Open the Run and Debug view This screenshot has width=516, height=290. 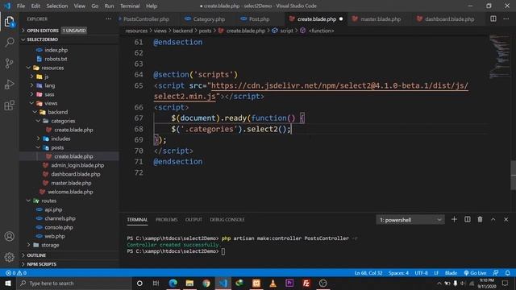tap(9, 85)
